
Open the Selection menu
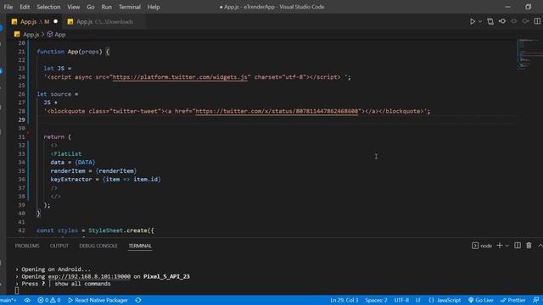(x=48, y=7)
